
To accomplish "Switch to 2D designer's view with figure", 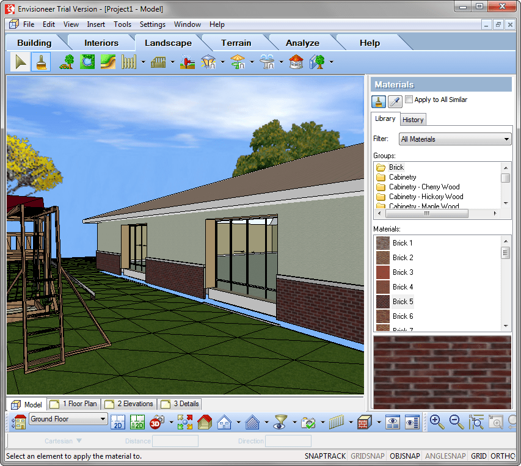I will pyautogui.click(x=137, y=422).
